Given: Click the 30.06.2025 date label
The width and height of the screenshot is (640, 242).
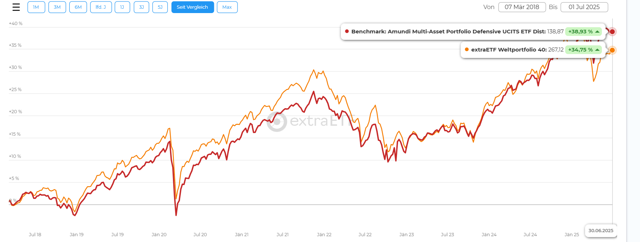Looking at the screenshot, I should [x=600, y=231].
